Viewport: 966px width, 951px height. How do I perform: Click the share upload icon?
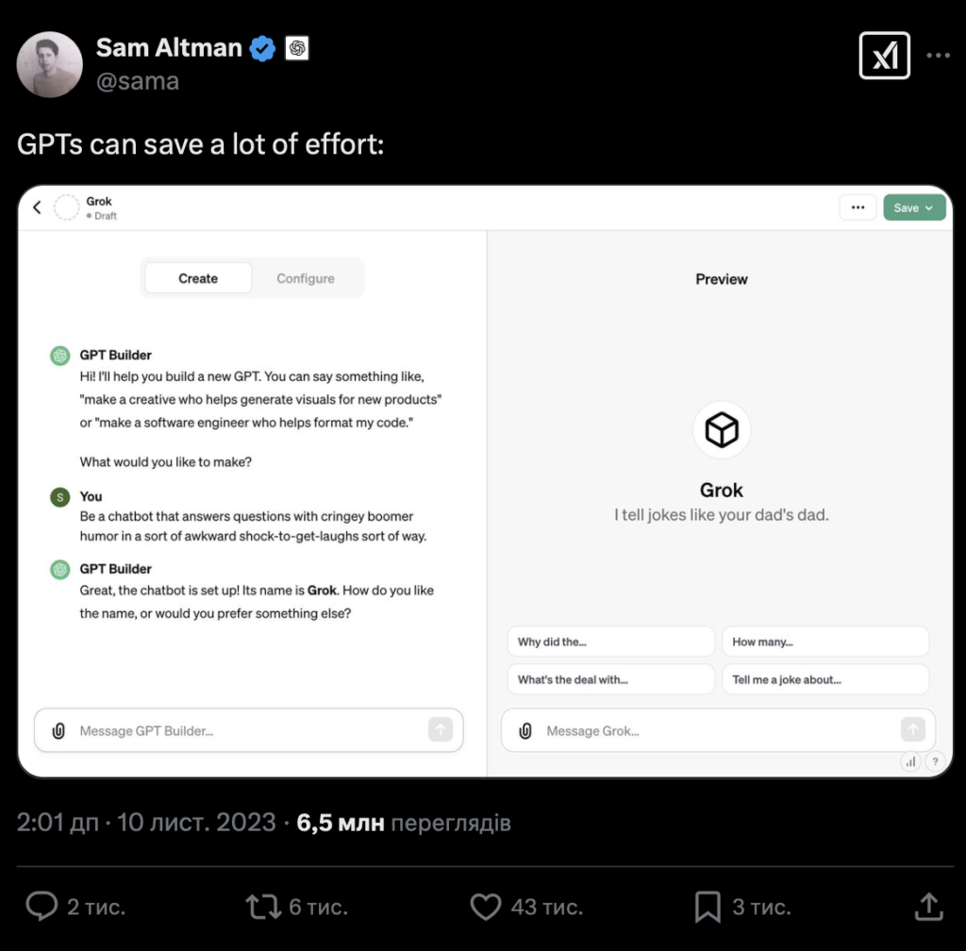[929, 907]
